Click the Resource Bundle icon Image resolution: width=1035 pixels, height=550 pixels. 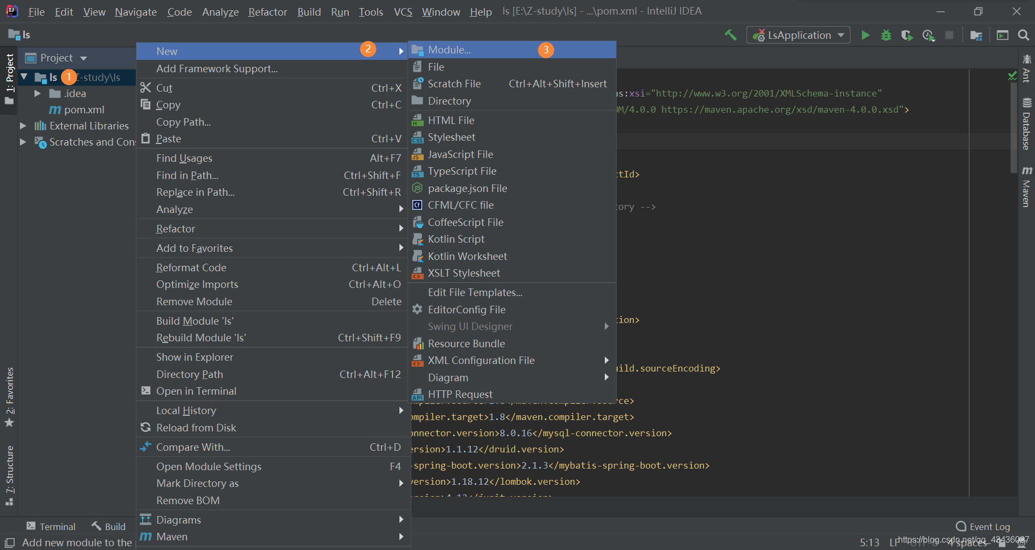(x=417, y=343)
